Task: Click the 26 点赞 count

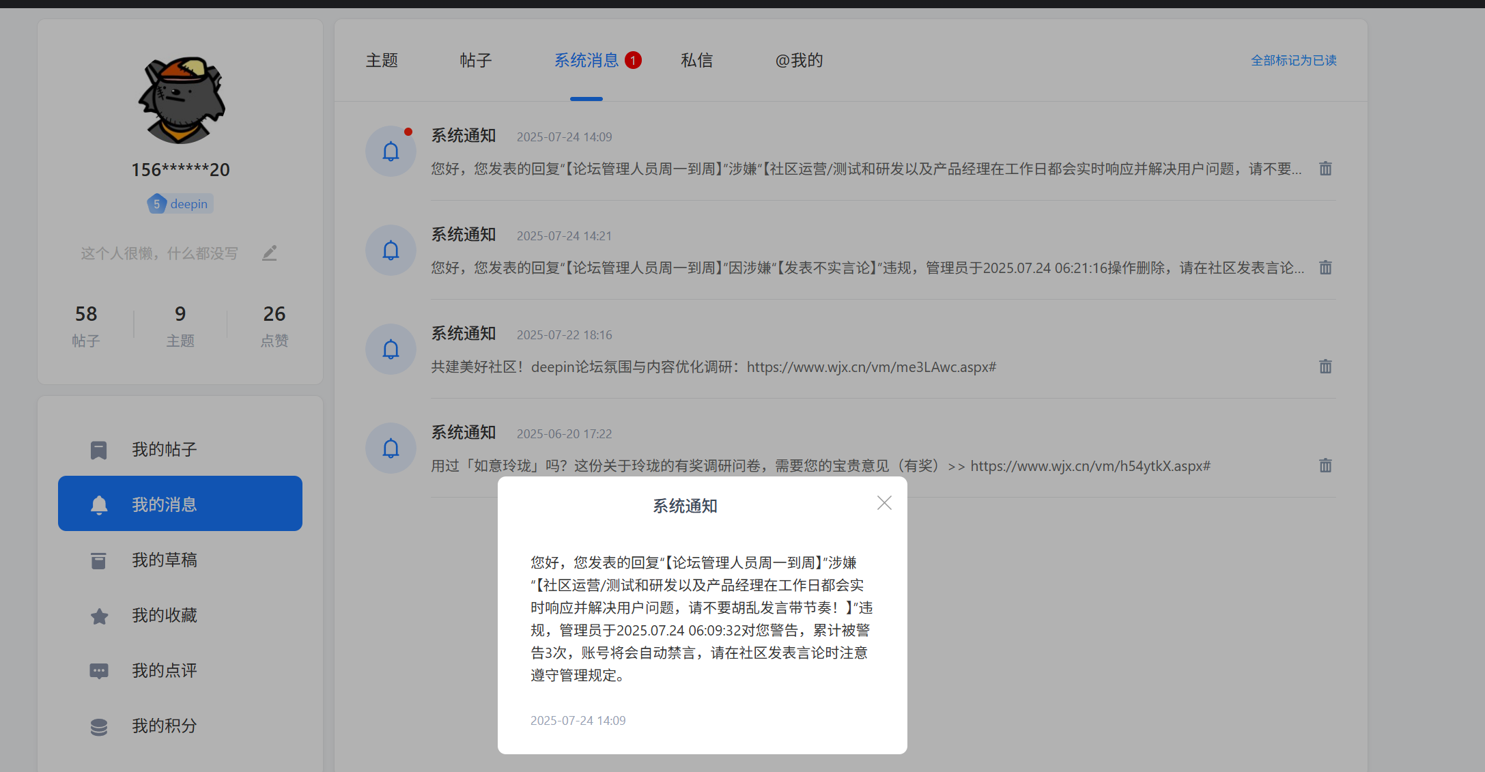Action: pyautogui.click(x=274, y=326)
